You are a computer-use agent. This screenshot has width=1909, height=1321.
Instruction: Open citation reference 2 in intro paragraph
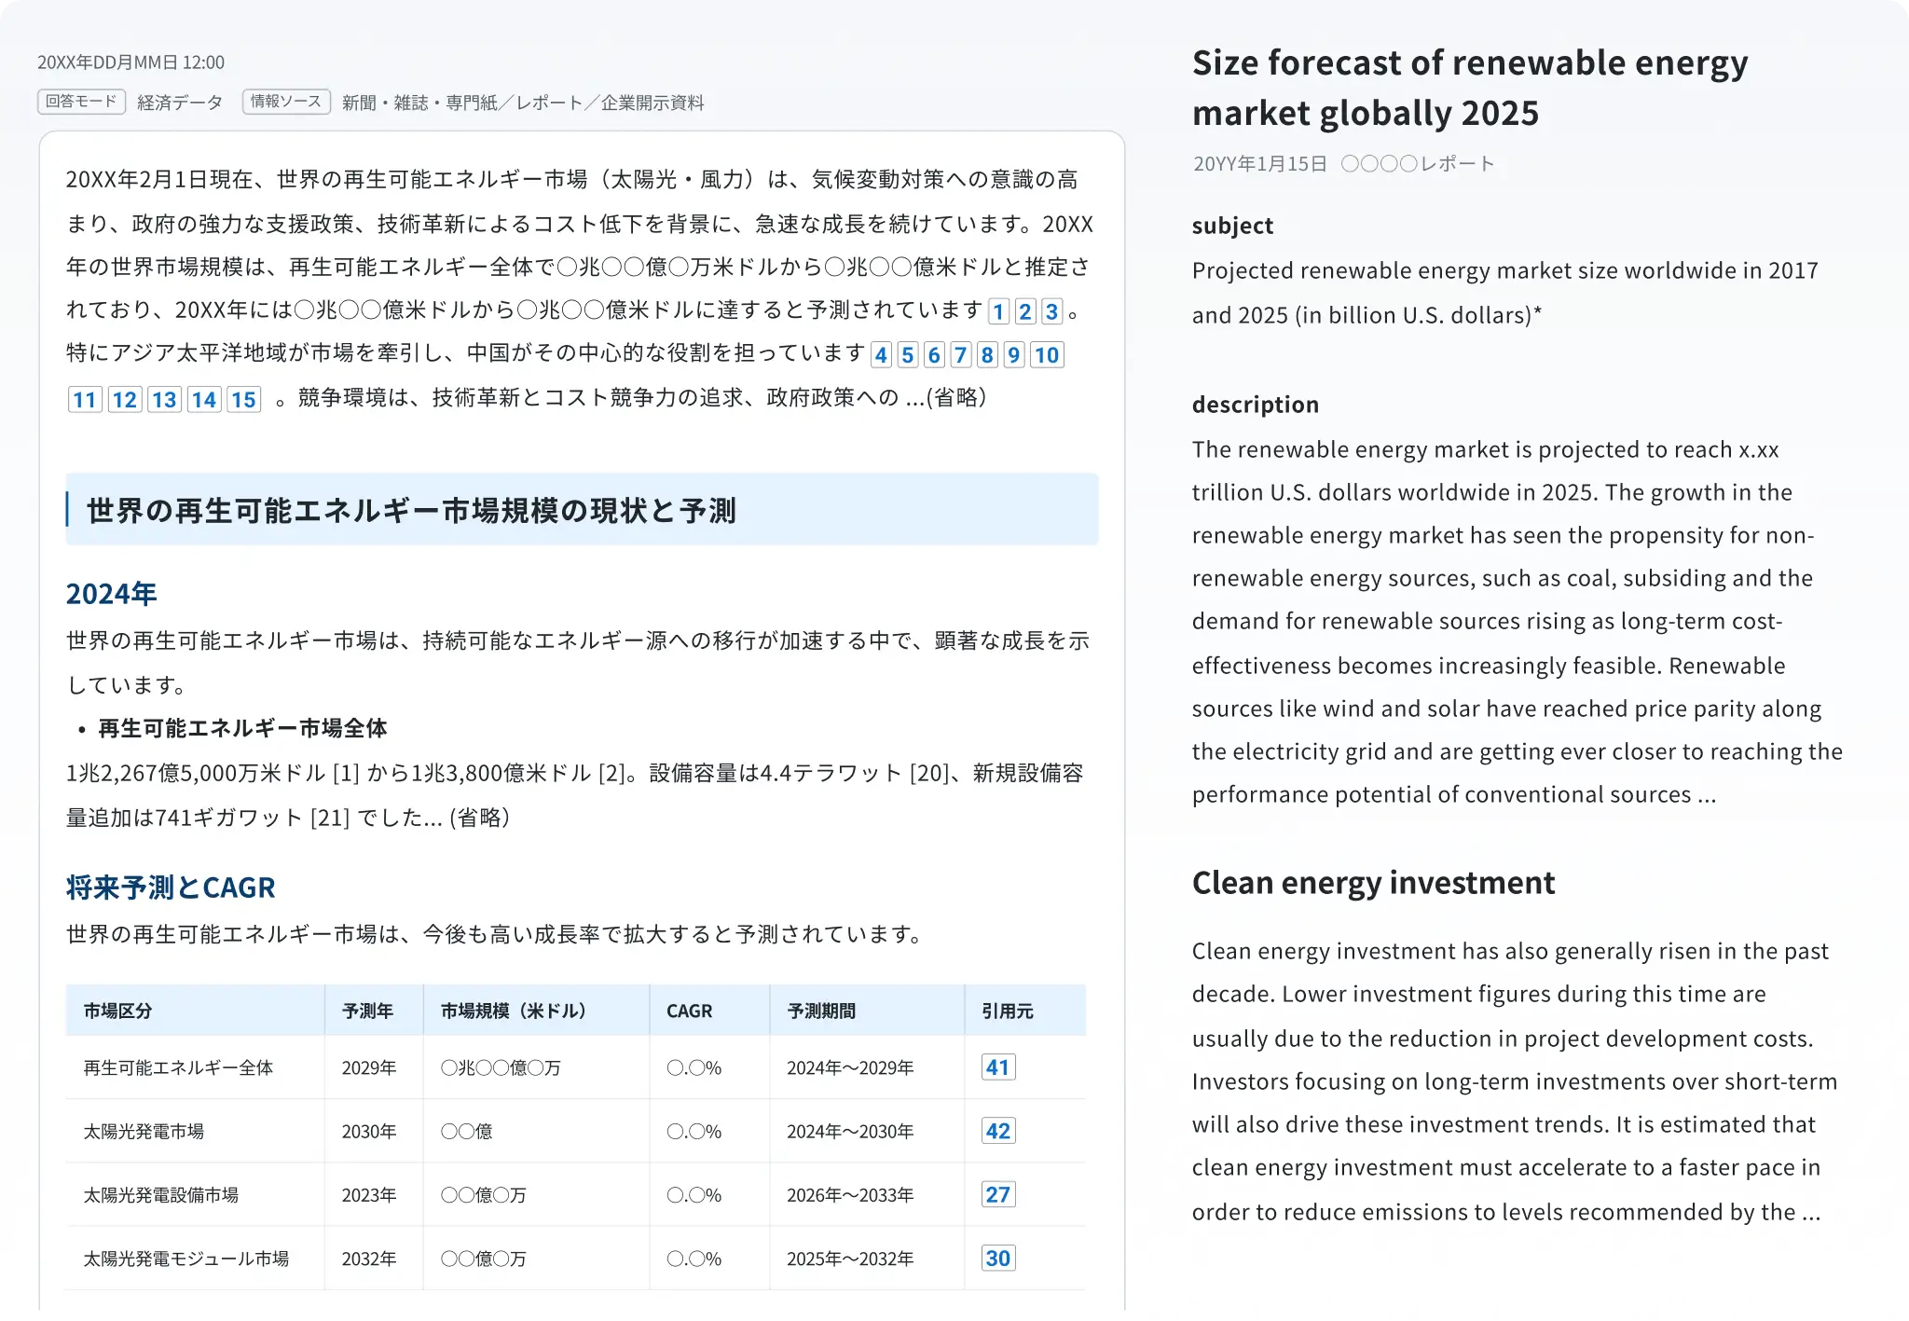(1024, 311)
